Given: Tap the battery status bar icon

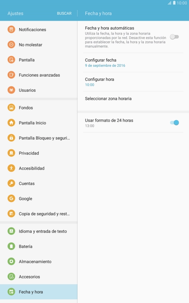Looking at the screenshot, I should 174,3.
